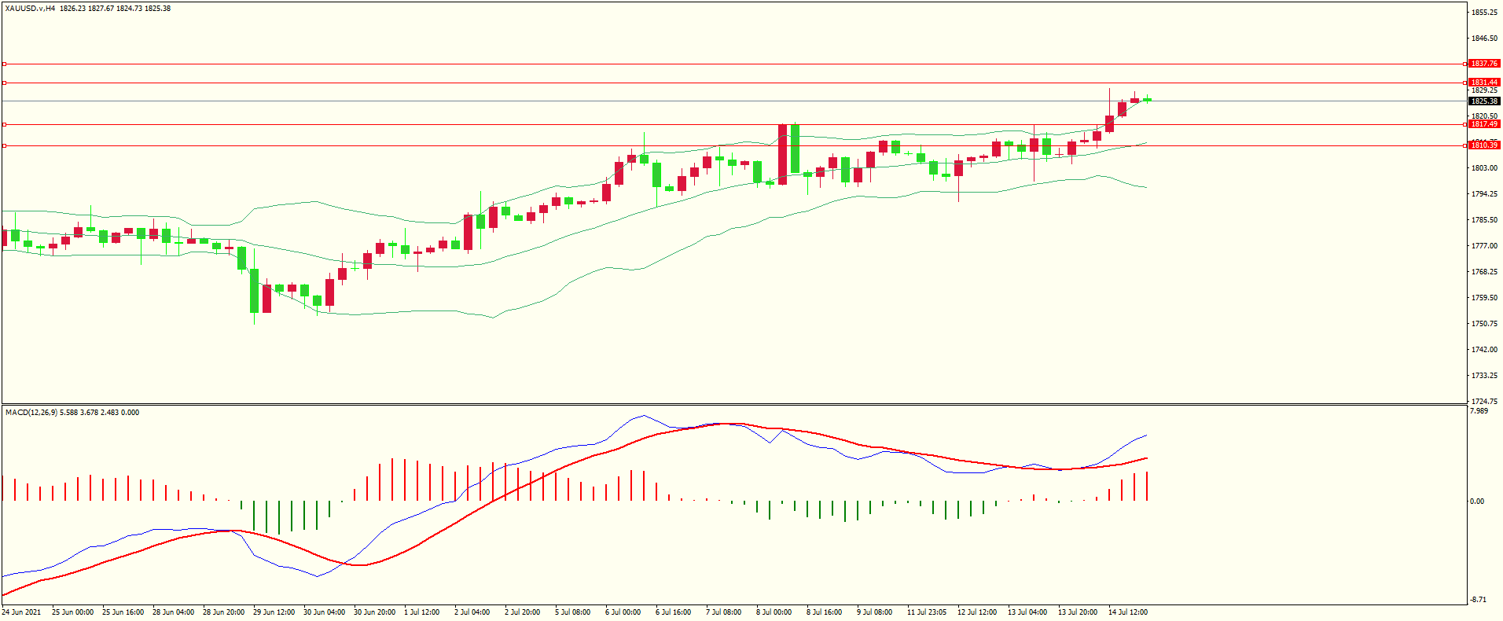Image resolution: width=1503 pixels, height=621 pixels.
Task: Click the 30 Jun 20:00 time label
Action: [374, 612]
